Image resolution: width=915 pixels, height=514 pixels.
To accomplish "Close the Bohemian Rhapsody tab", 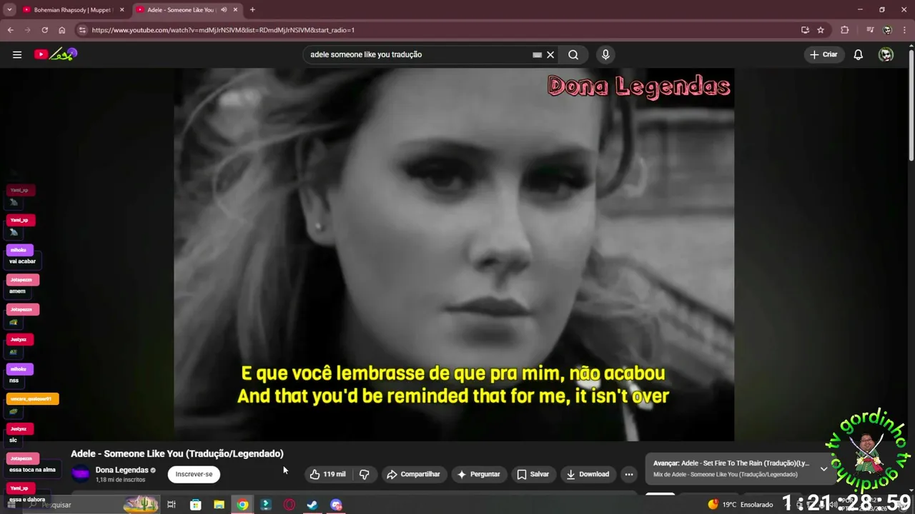I will click(122, 10).
